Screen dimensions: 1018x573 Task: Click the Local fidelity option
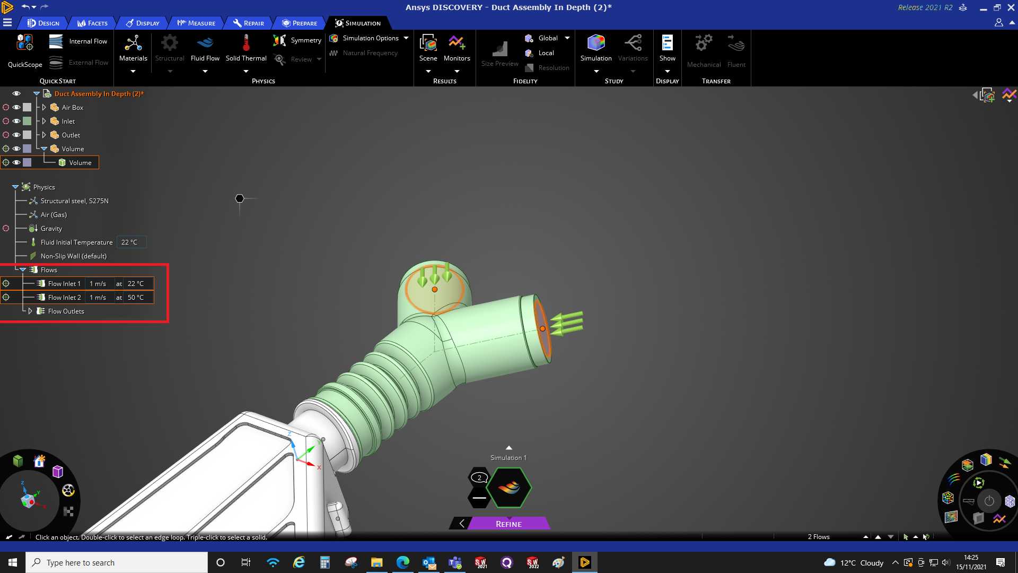tap(540, 53)
